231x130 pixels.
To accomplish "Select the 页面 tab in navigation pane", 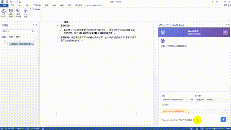I will click(x=11, y=37).
